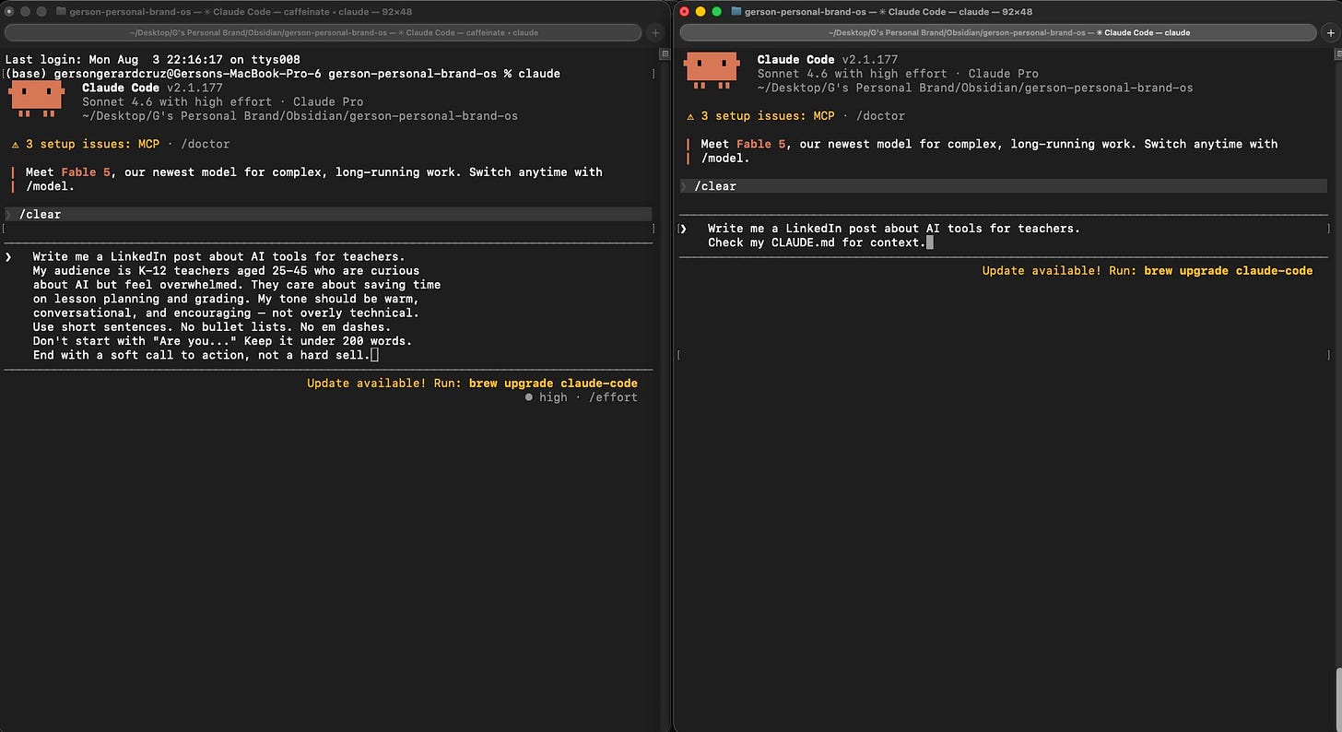Click /doctor in the left terminal
Screen dimensions: 1342x732
(x=205, y=145)
